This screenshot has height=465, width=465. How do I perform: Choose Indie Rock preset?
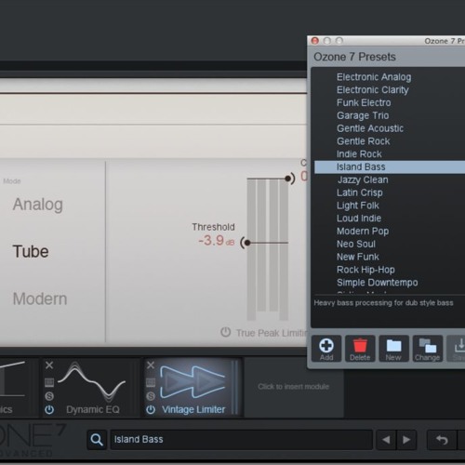tap(359, 154)
